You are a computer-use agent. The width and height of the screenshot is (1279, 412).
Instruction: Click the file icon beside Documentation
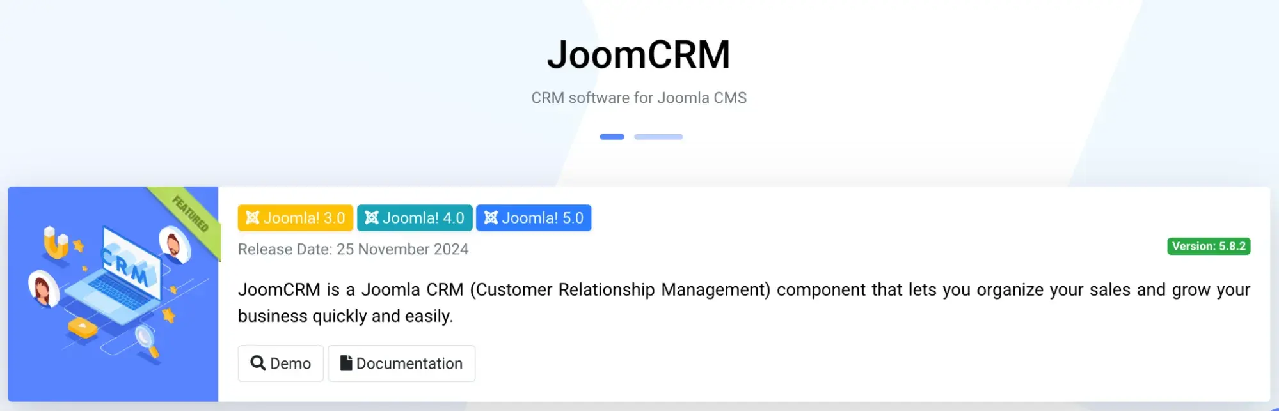pyautogui.click(x=346, y=363)
